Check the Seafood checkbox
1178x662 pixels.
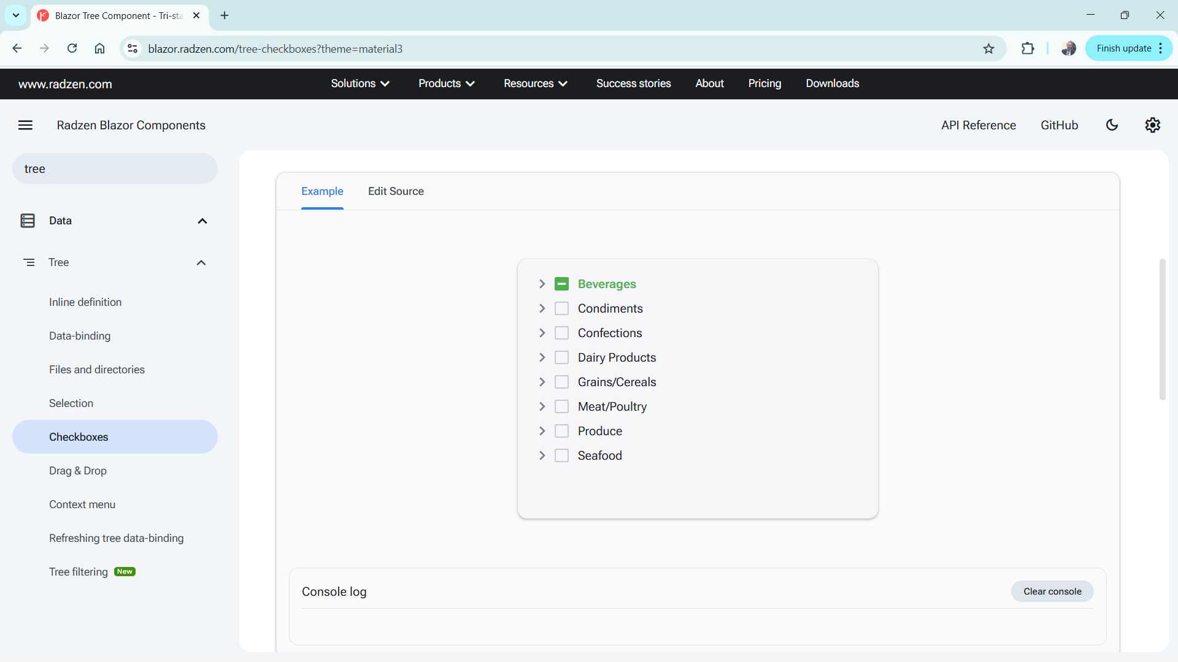[x=561, y=455]
